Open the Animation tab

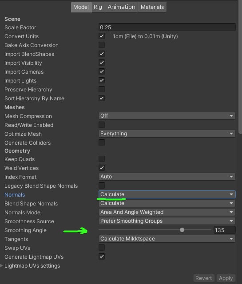tap(121, 7)
